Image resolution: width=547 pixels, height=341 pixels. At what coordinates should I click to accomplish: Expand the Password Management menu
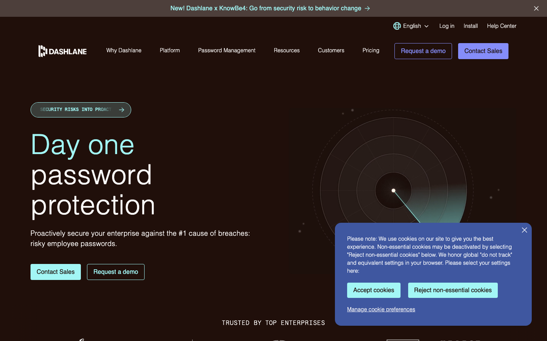[x=227, y=50]
